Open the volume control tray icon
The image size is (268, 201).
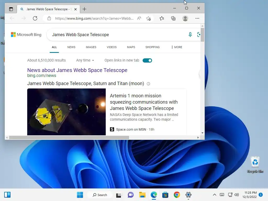click(237, 195)
